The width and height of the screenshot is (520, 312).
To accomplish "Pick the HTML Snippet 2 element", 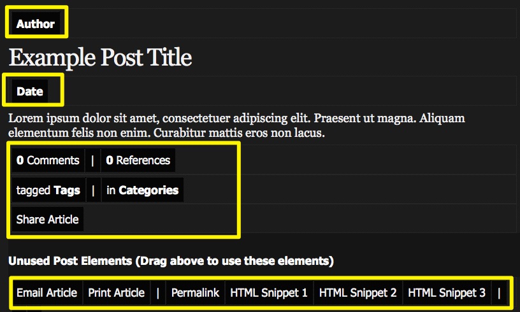I will point(357,293).
